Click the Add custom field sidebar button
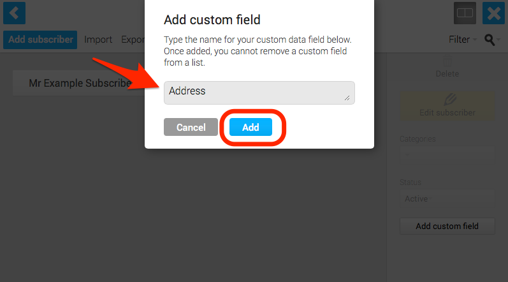Screen dimensions: 508x282 pyautogui.click(x=447, y=226)
